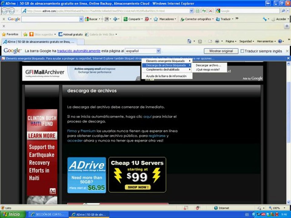
Task: Click the aquí download link
Action: click(147, 116)
